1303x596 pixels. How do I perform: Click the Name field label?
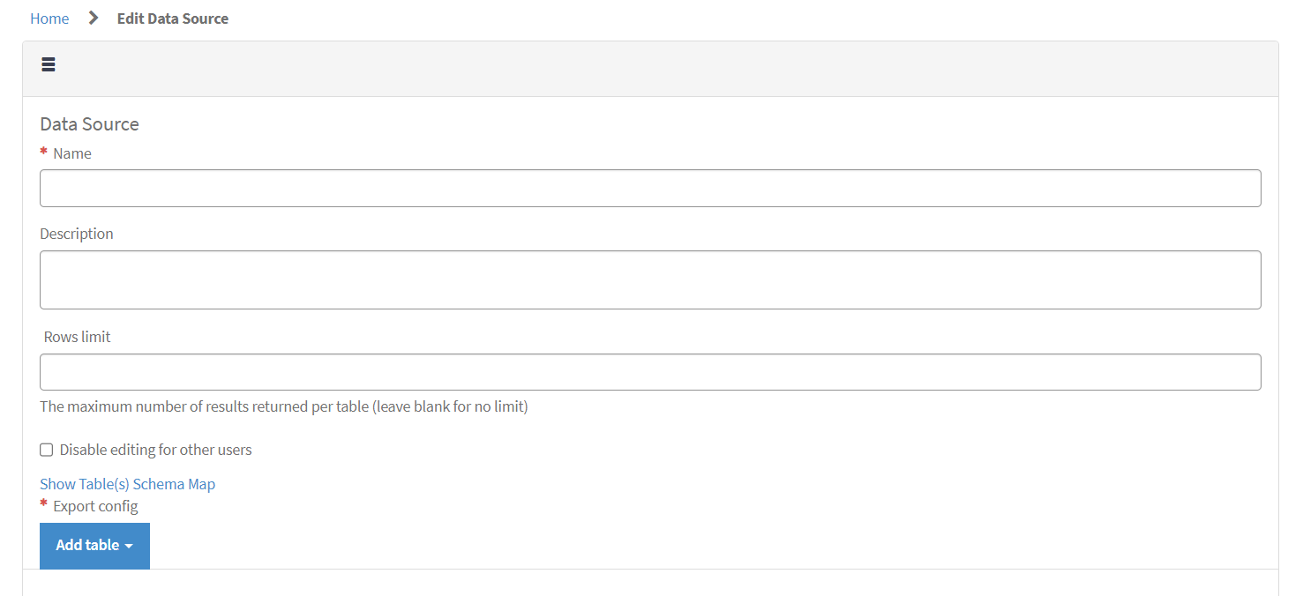tap(72, 153)
